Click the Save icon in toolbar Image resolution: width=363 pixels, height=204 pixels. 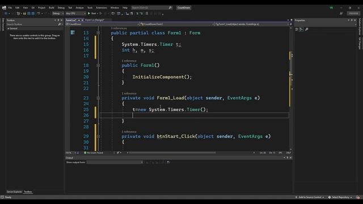coord(29,14)
